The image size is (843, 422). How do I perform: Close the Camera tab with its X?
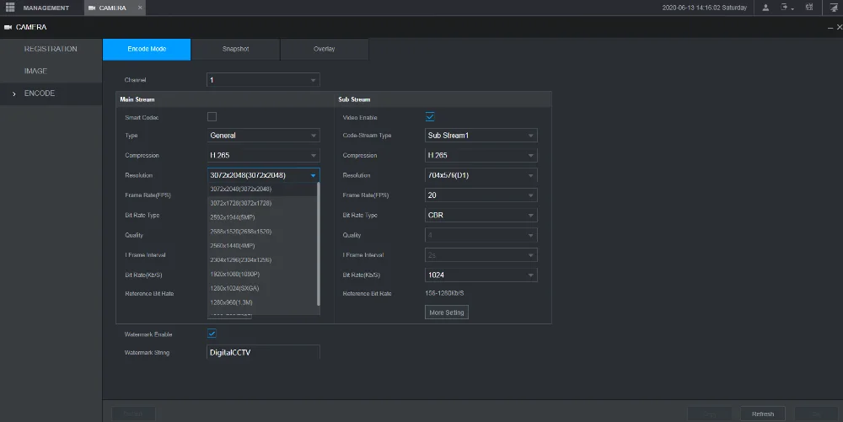click(x=140, y=8)
